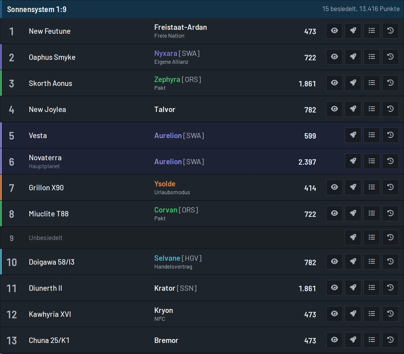Click rocket icon for Kawhyria XVI
The width and height of the screenshot is (404, 354).
click(353, 314)
